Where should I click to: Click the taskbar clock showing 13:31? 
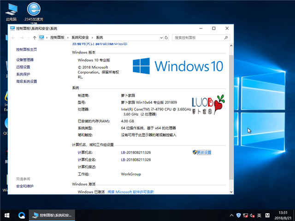pos(283,215)
